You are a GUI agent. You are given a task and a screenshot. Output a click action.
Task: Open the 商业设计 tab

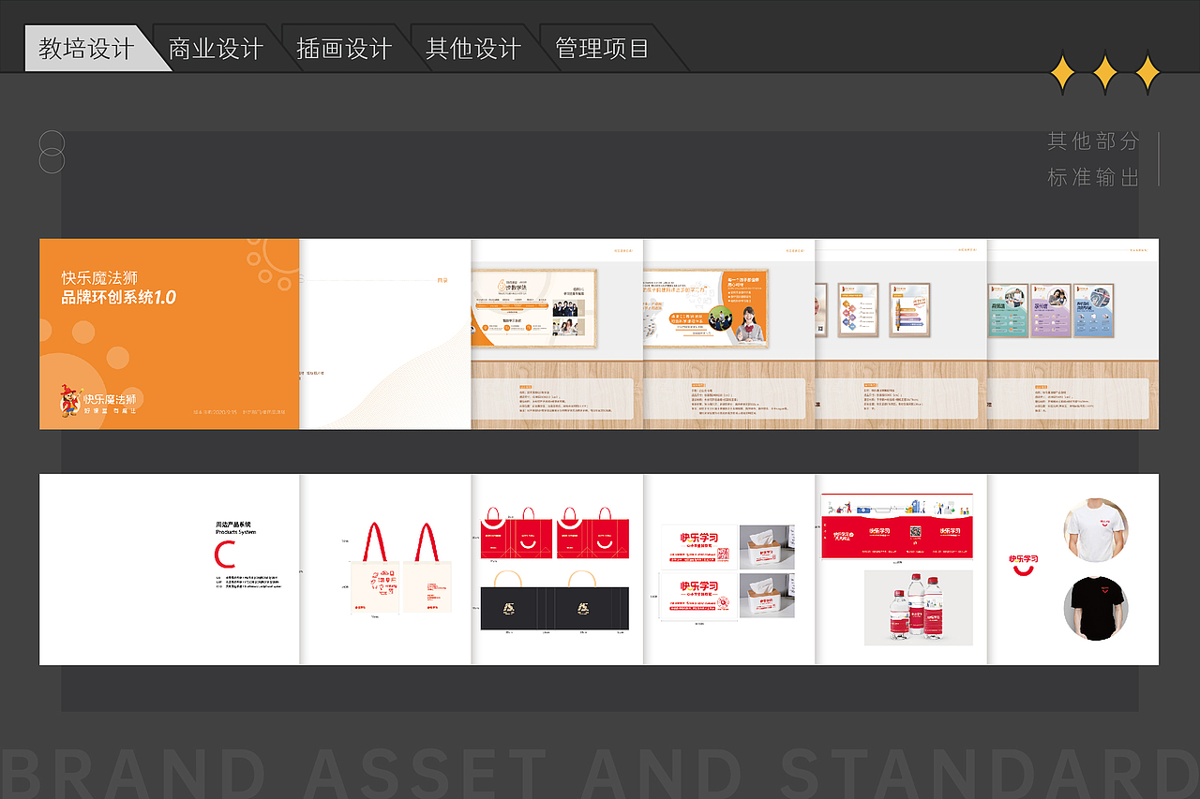pos(216,49)
